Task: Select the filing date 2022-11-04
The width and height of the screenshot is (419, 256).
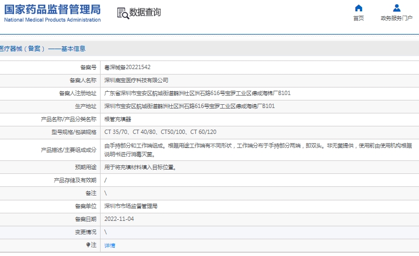Action: pyautogui.click(x=119, y=219)
